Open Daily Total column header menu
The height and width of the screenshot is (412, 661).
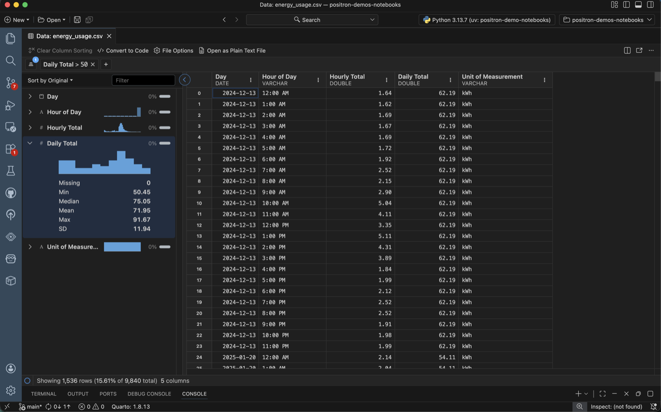point(450,80)
